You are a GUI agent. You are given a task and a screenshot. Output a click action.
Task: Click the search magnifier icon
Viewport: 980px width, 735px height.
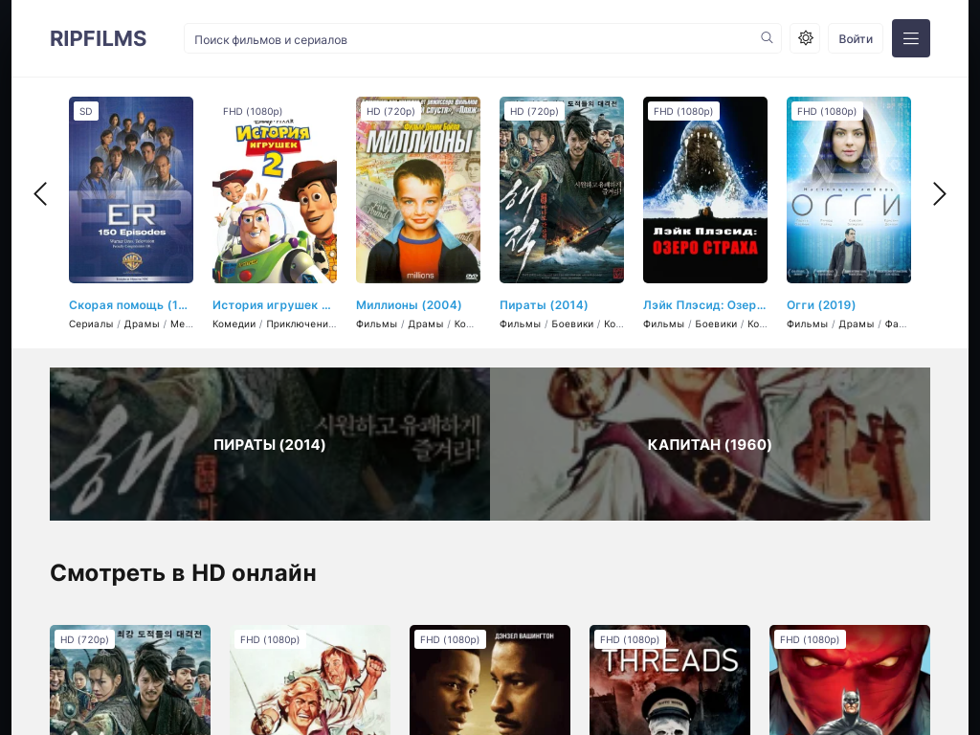(x=767, y=38)
